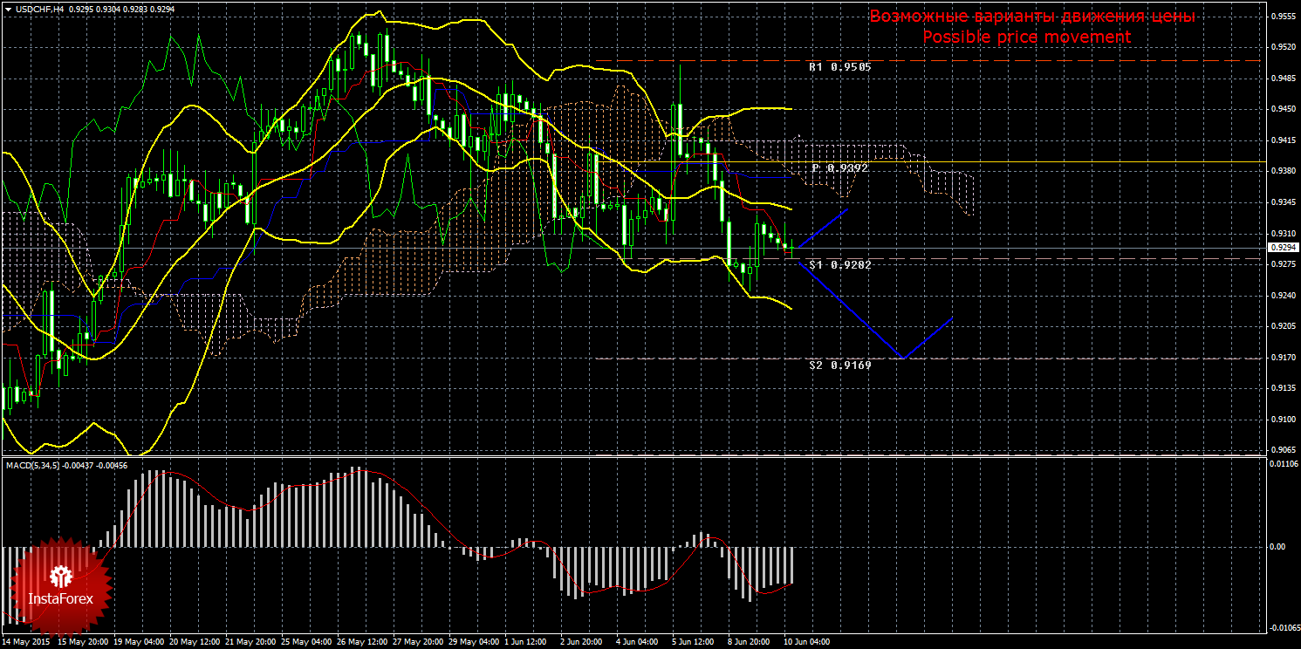Click the 15 May 20:00 time label

click(x=83, y=642)
